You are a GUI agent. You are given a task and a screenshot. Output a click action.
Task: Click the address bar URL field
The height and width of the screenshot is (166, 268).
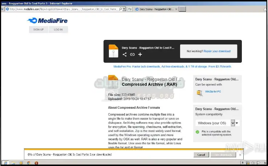(x=65, y=9)
